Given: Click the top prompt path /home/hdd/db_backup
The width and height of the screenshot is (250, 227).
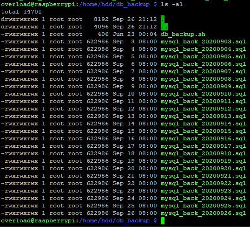Looking at the screenshot, I should coord(114,5).
